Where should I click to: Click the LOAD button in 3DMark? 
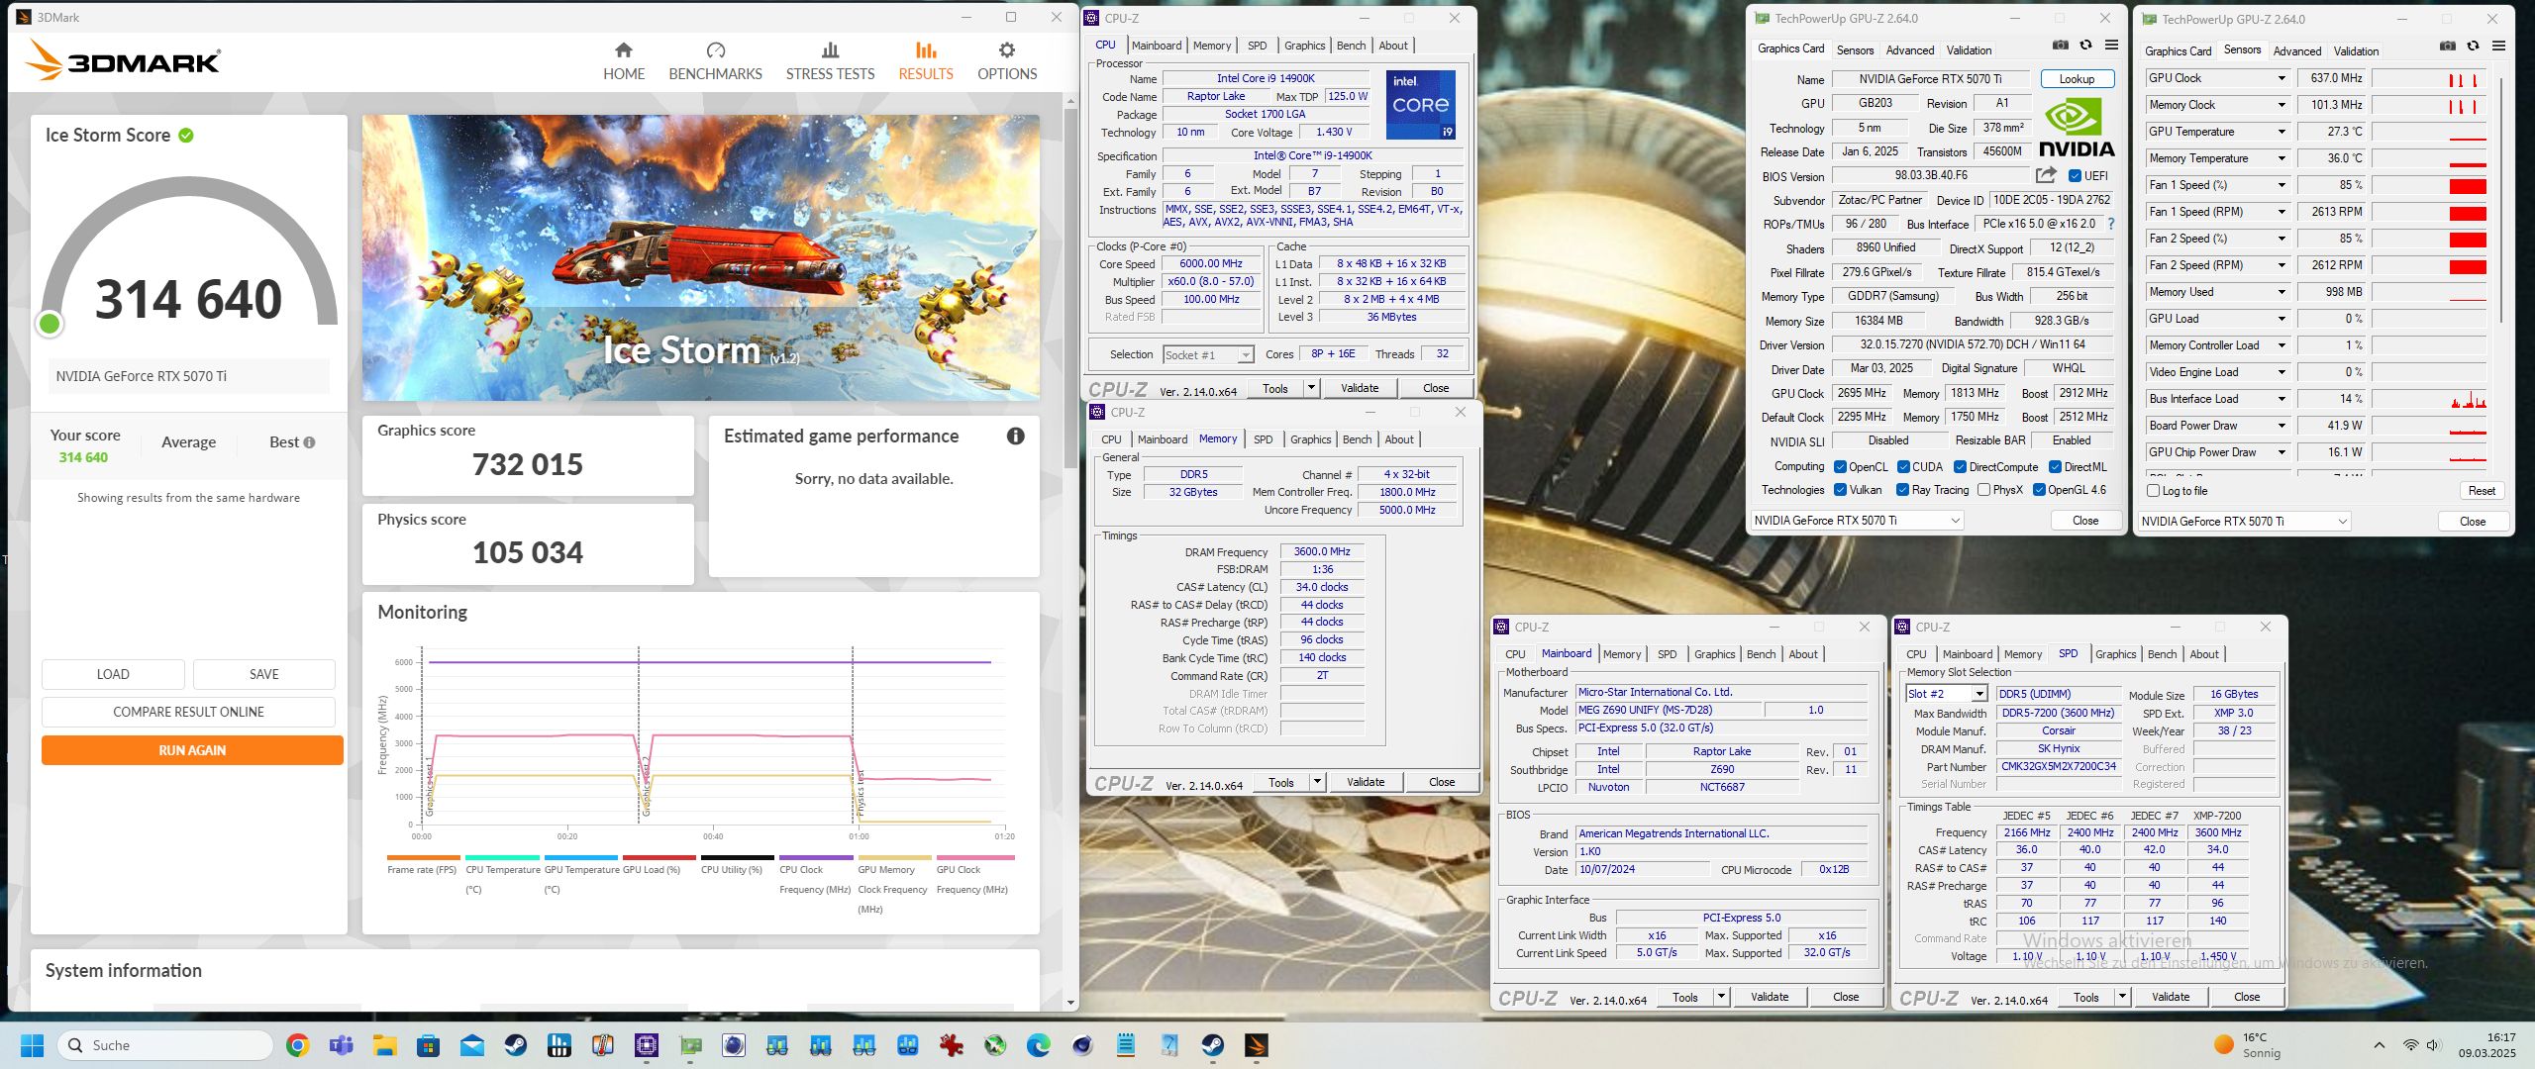coord(113,674)
